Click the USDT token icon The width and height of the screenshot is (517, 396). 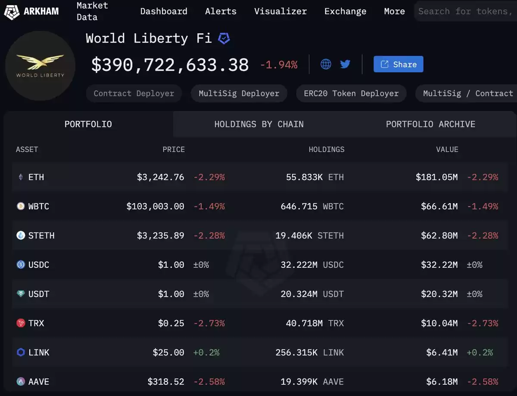(x=21, y=294)
